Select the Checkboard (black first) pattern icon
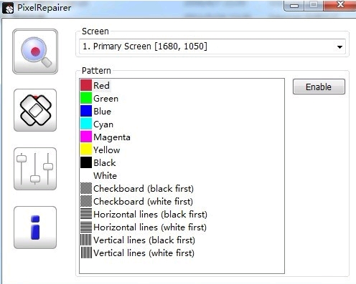 (x=86, y=188)
